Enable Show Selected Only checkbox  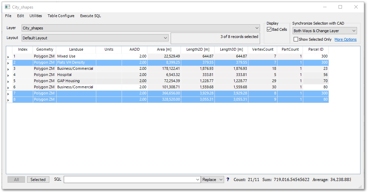296,39
